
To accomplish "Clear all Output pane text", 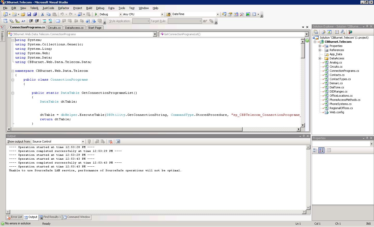I will point(110,141).
